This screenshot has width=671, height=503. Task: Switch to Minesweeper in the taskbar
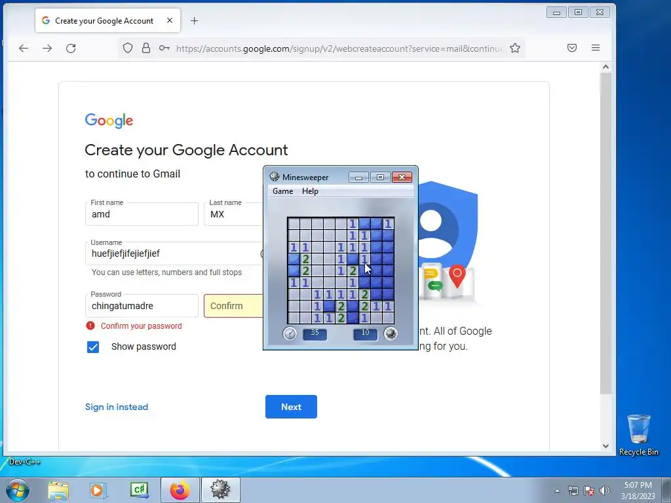(220, 490)
